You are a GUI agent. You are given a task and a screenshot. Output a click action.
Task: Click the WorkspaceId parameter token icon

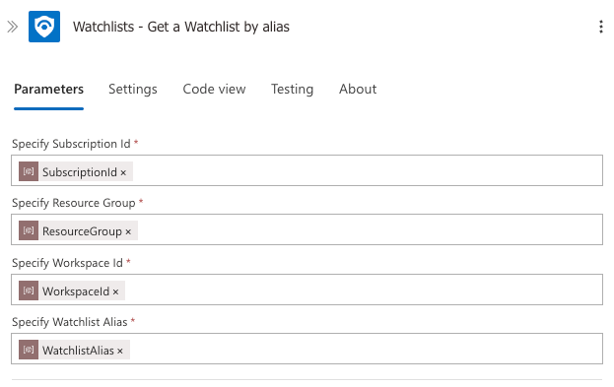(x=29, y=290)
